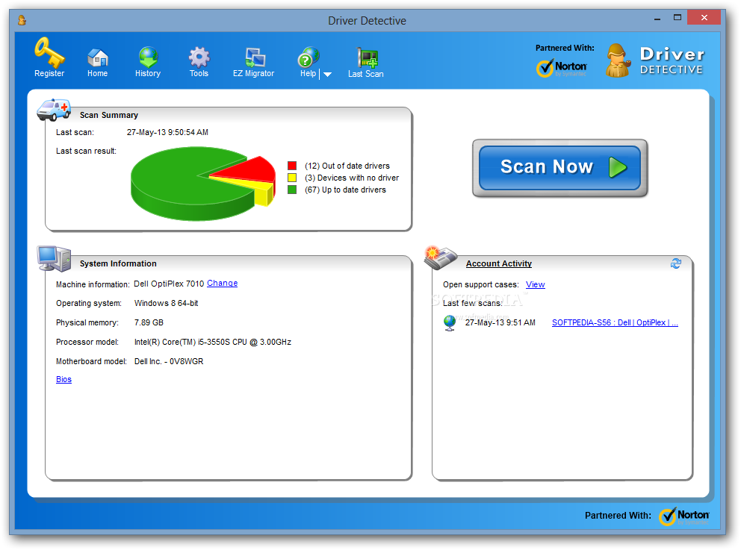Launch the EZ Migrator icon
Viewport: 741px width, 550px height.
255,57
